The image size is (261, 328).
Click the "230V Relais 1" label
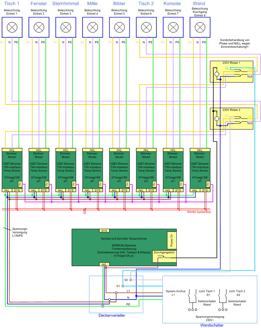(231, 63)
